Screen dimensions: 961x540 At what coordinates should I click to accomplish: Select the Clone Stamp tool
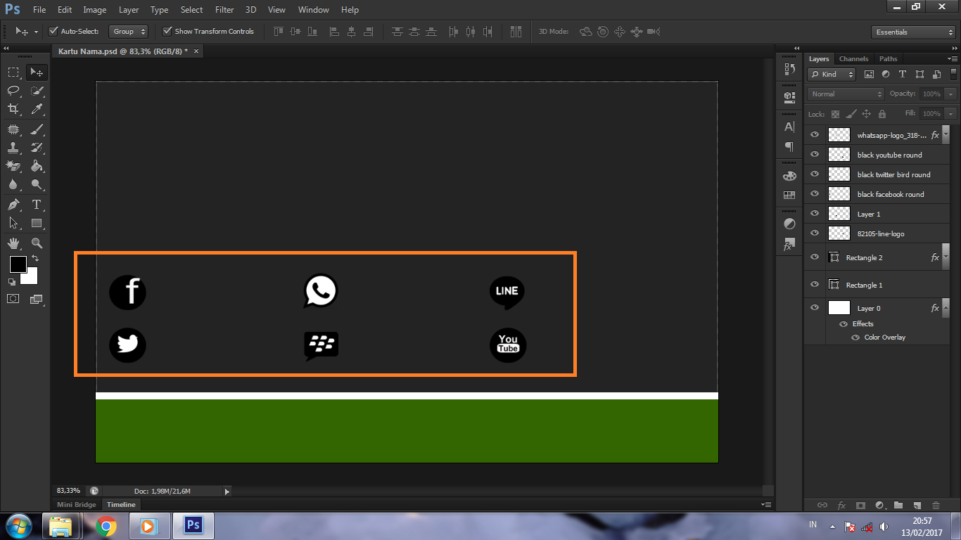coord(13,148)
